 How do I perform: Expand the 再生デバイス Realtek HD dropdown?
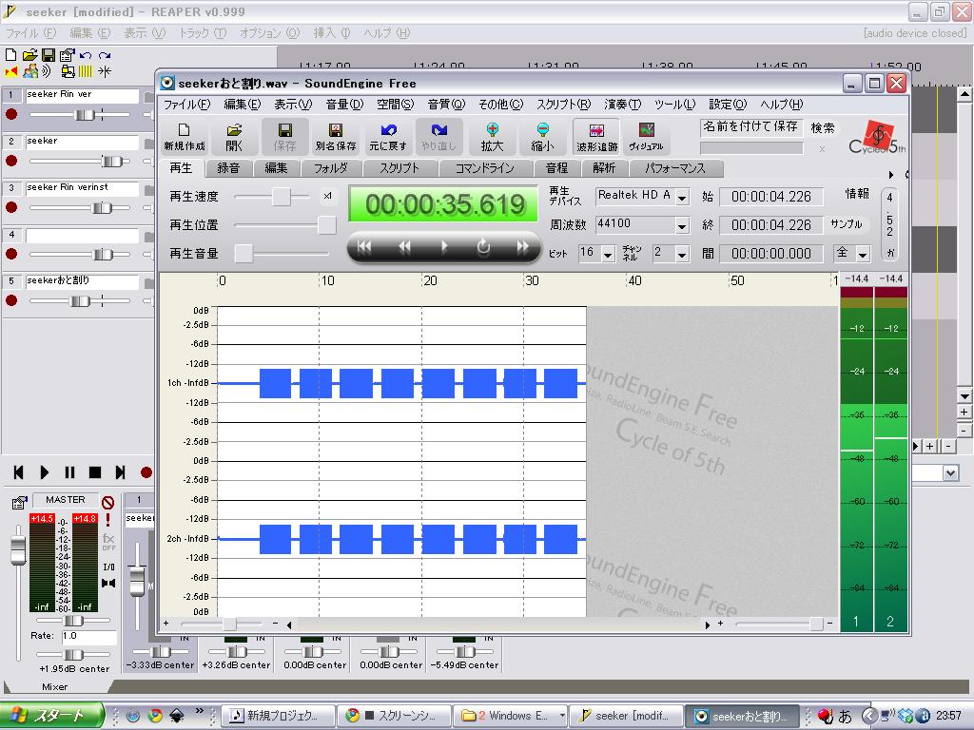tap(682, 198)
